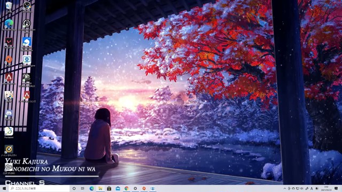Open Cortana from the taskbar circle
The image size is (342, 192).
74,188
